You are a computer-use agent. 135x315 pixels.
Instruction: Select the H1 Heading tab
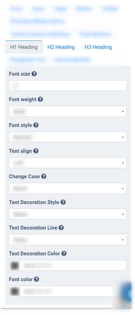[x=24, y=47]
